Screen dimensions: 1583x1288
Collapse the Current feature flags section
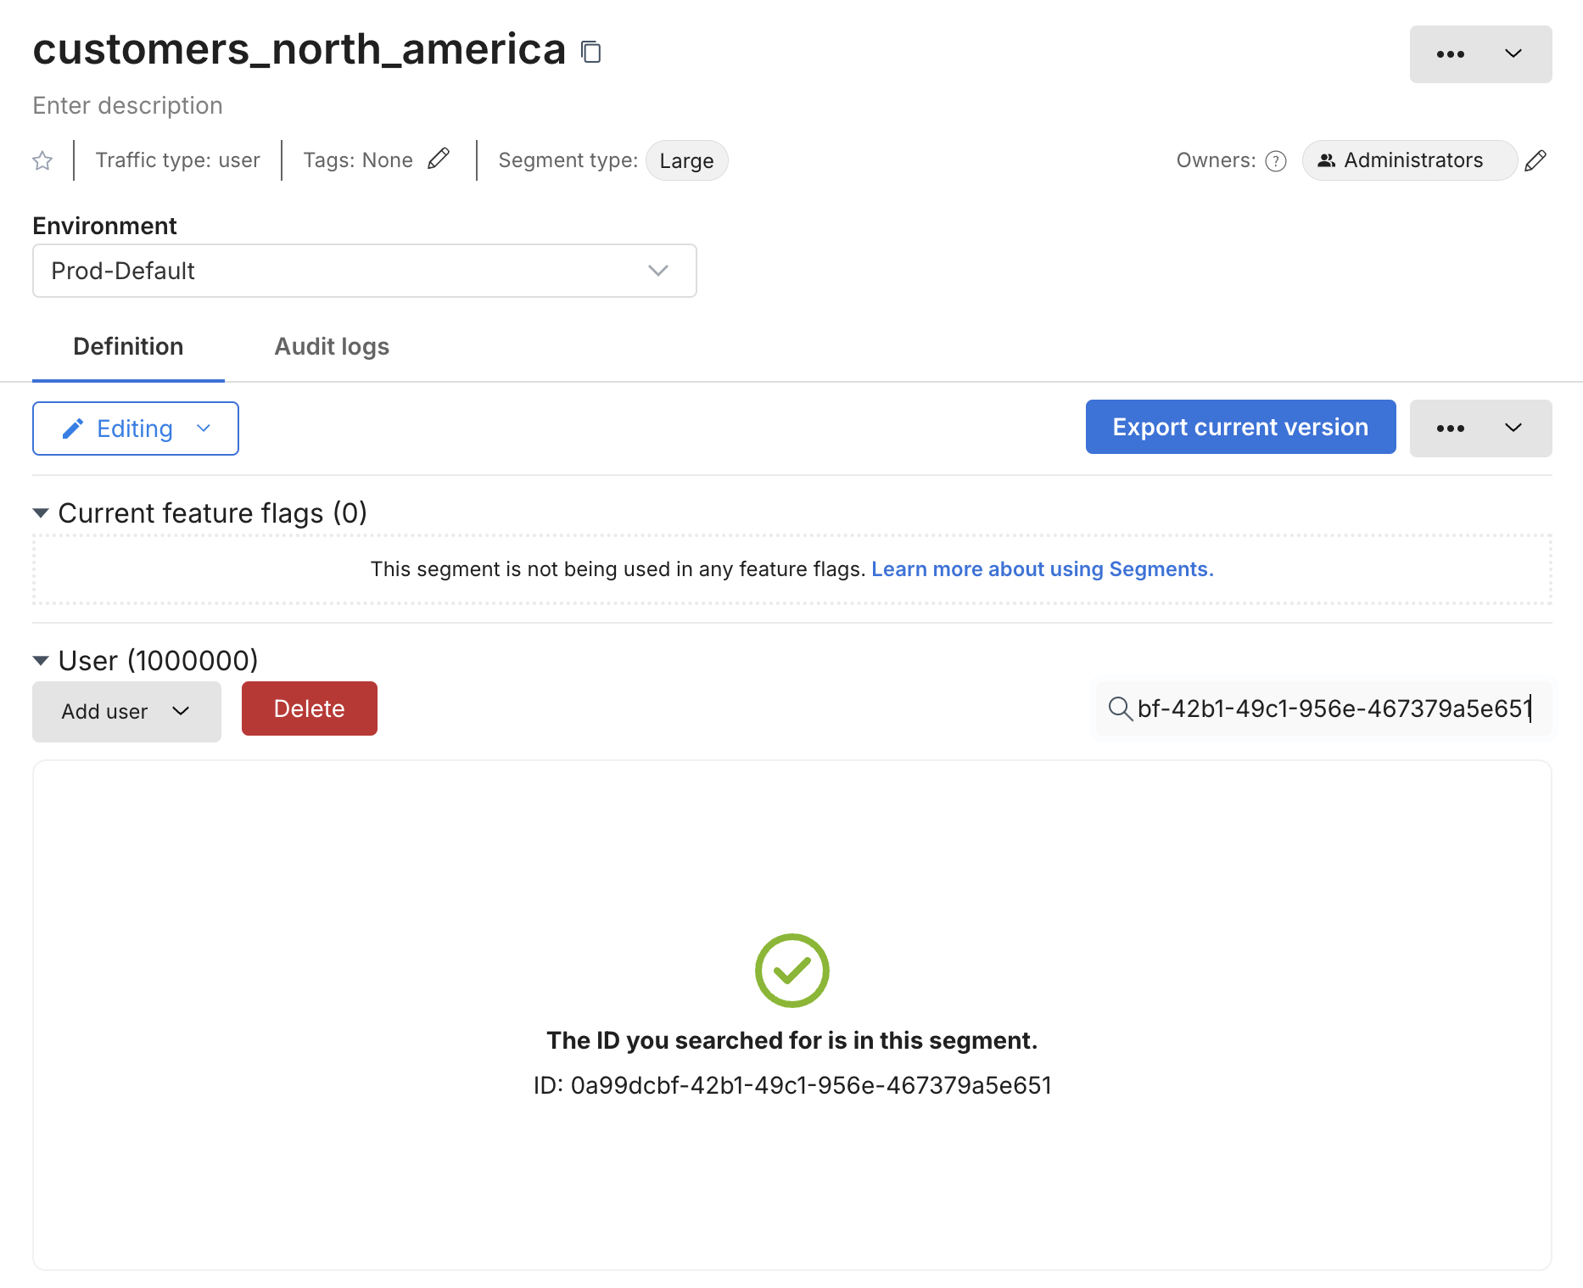pos(41,513)
